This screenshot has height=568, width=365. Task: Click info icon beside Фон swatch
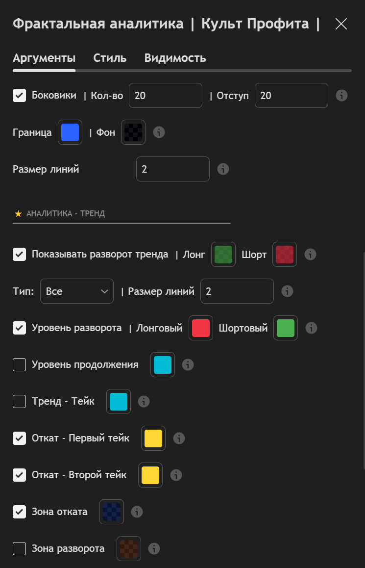[x=159, y=132]
